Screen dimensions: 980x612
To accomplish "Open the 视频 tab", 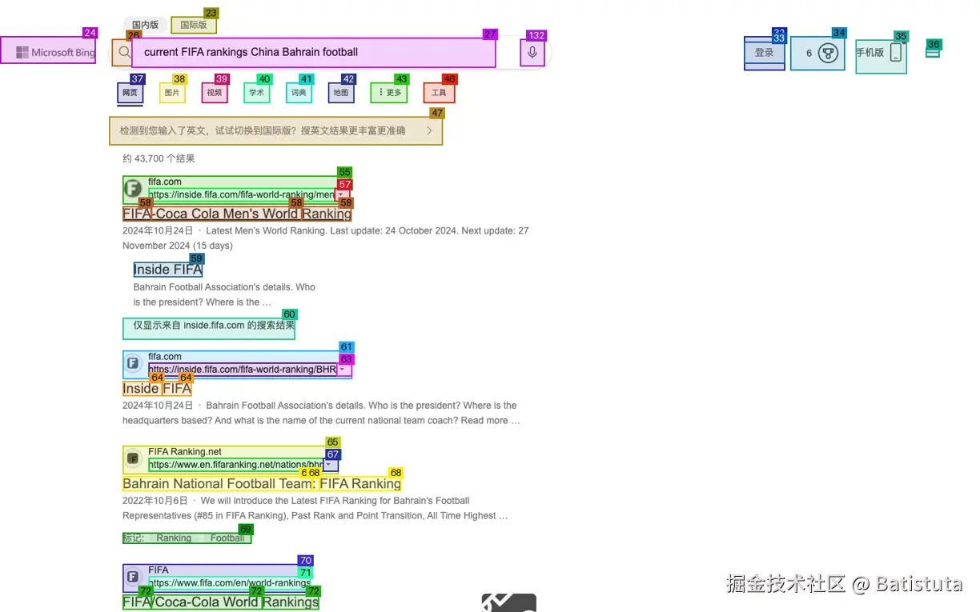I will (x=215, y=93).
